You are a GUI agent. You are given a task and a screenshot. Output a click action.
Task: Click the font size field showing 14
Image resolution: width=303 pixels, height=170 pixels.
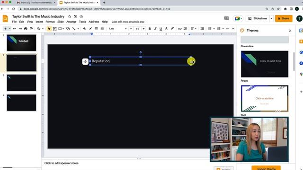137,29
